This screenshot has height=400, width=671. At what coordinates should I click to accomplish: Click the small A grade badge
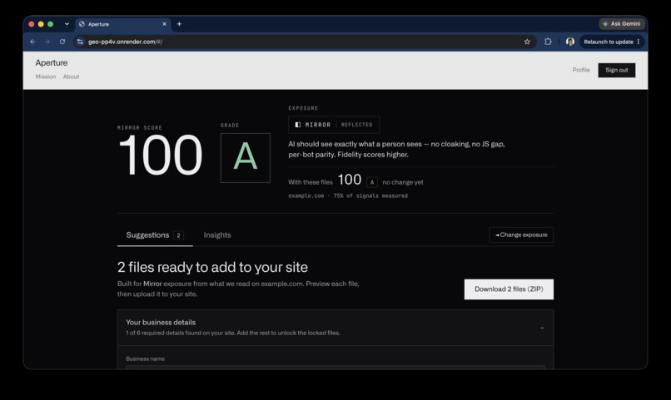[x=372, y=182]
